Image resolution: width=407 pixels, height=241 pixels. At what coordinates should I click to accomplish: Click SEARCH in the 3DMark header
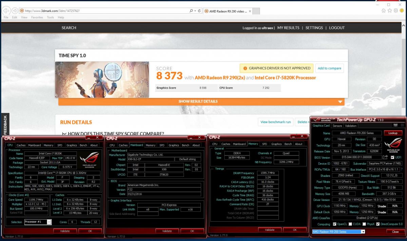(69, 28)
